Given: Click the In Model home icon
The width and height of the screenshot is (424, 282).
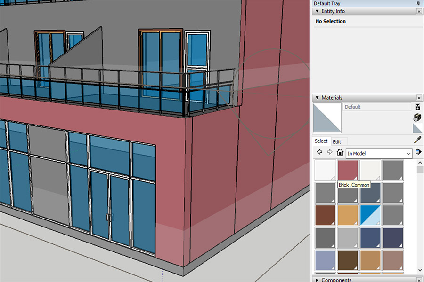Looking at the screenshot, I should pyautogui.click(x=340, y=152).
